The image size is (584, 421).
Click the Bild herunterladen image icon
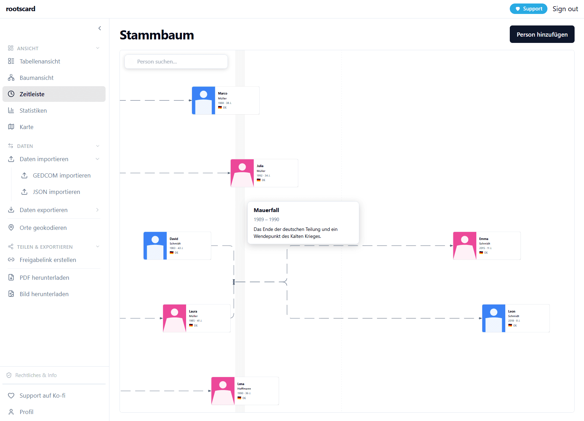click(11, 294)
